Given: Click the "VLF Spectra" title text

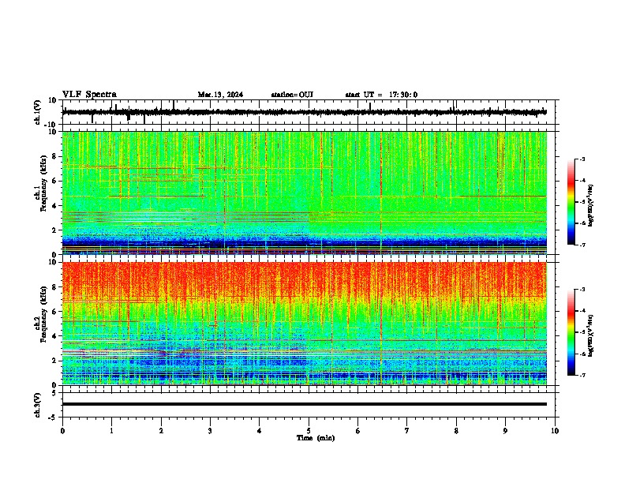Looking at the screenshot, I should click(89, 95).
